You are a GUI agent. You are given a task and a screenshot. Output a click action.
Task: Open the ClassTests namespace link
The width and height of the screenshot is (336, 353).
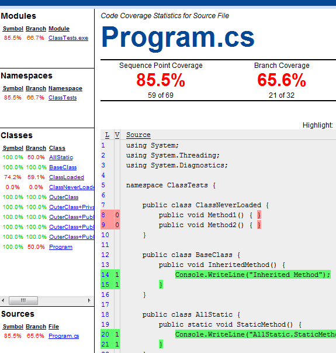coord(63,98)
